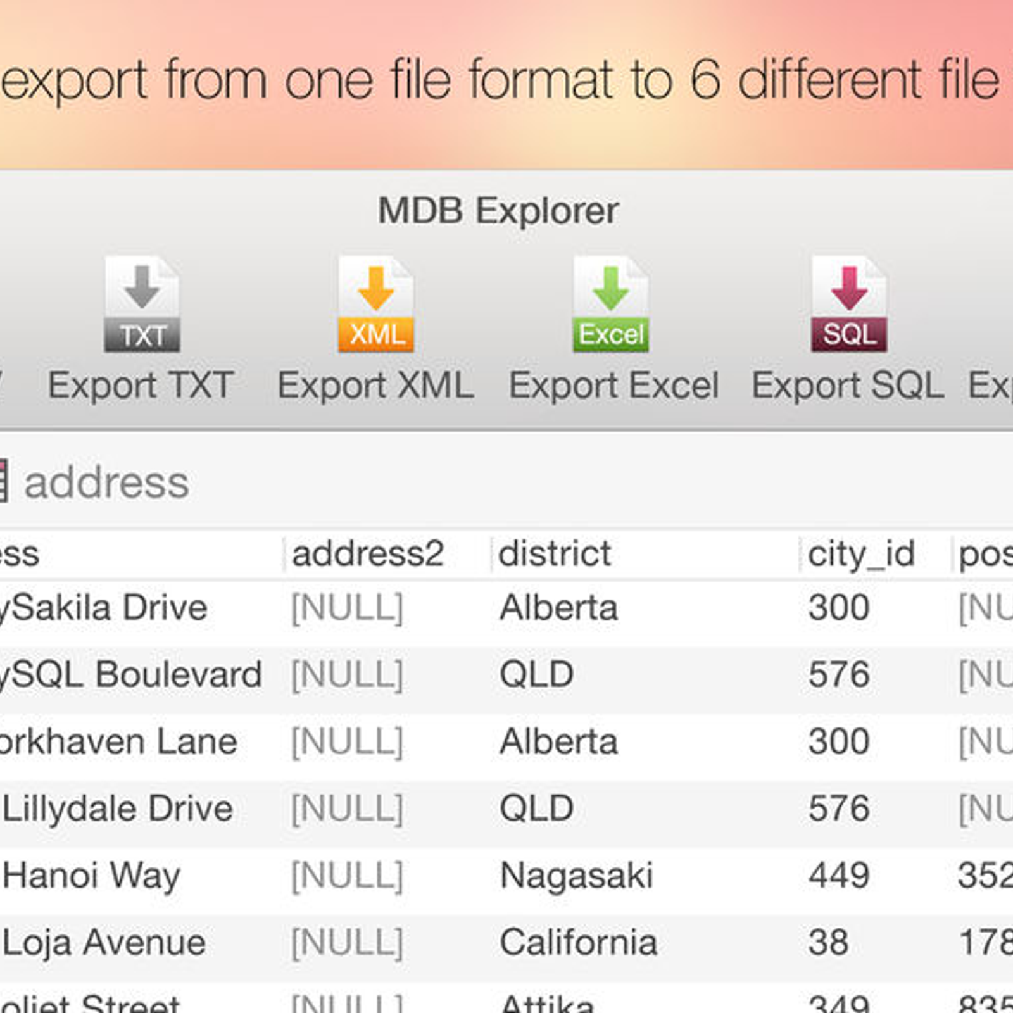Click [NULL] address2 in Workhaven Lane row
Viewport: 1013px width, 1013px height.
click(347, 742)
